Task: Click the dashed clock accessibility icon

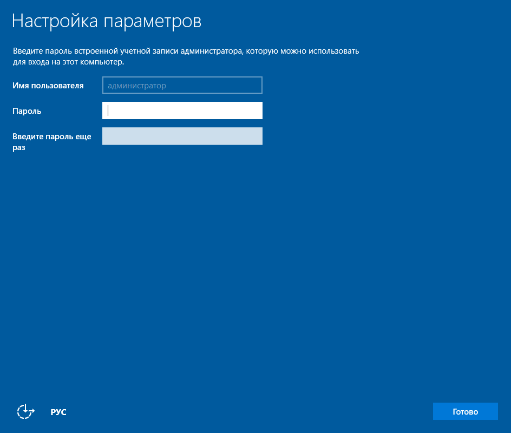Action: tap(26, 411)
